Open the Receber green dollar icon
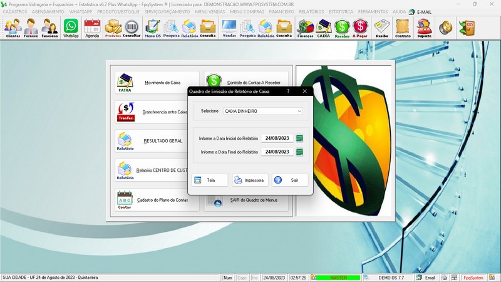Image resolution: width=501 pixels, height=282 pixels. [x=342, y=28]
